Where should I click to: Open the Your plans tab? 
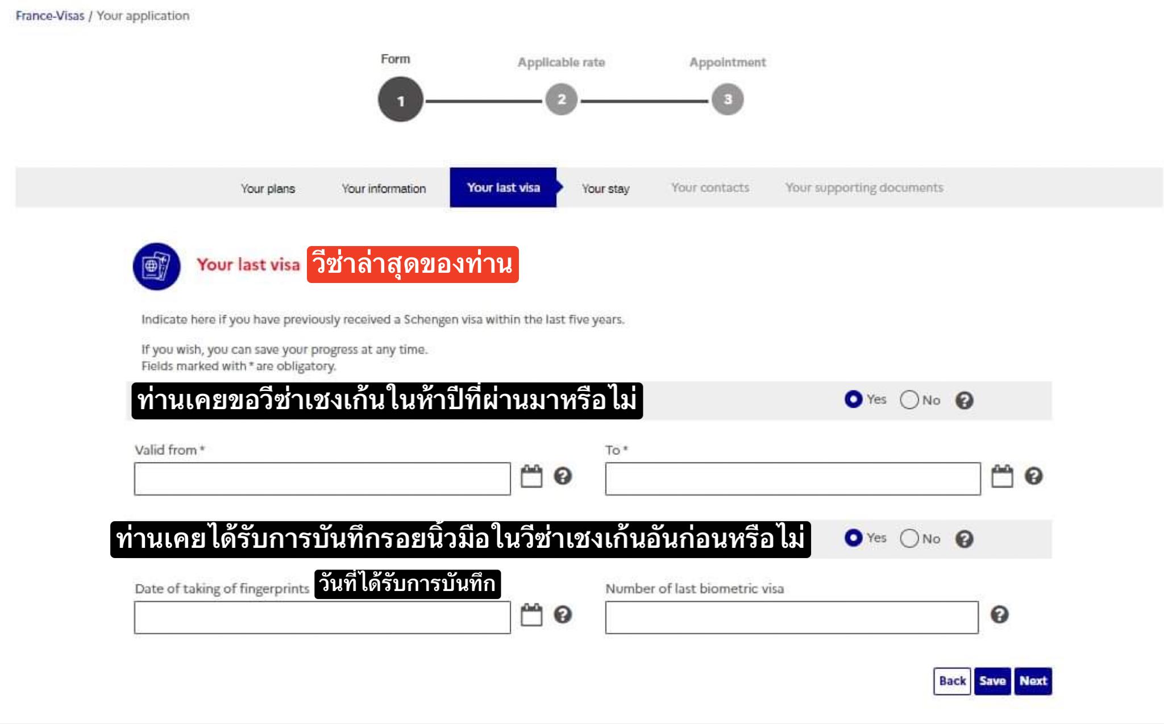click(268, 188)
